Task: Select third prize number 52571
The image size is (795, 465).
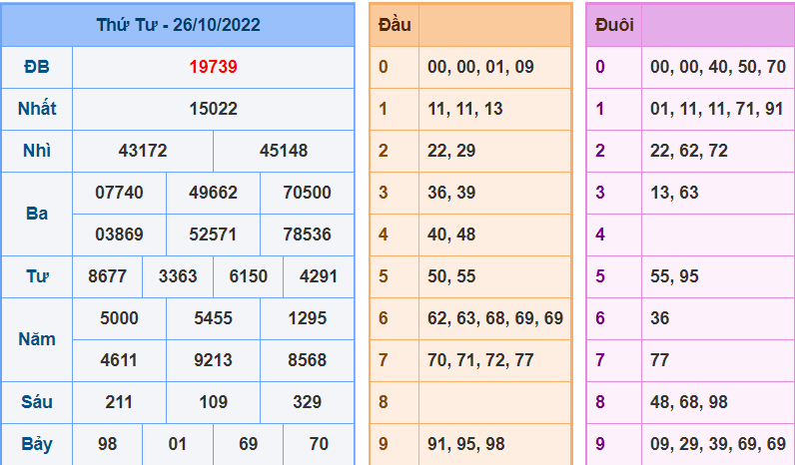Action: [213, 234]
